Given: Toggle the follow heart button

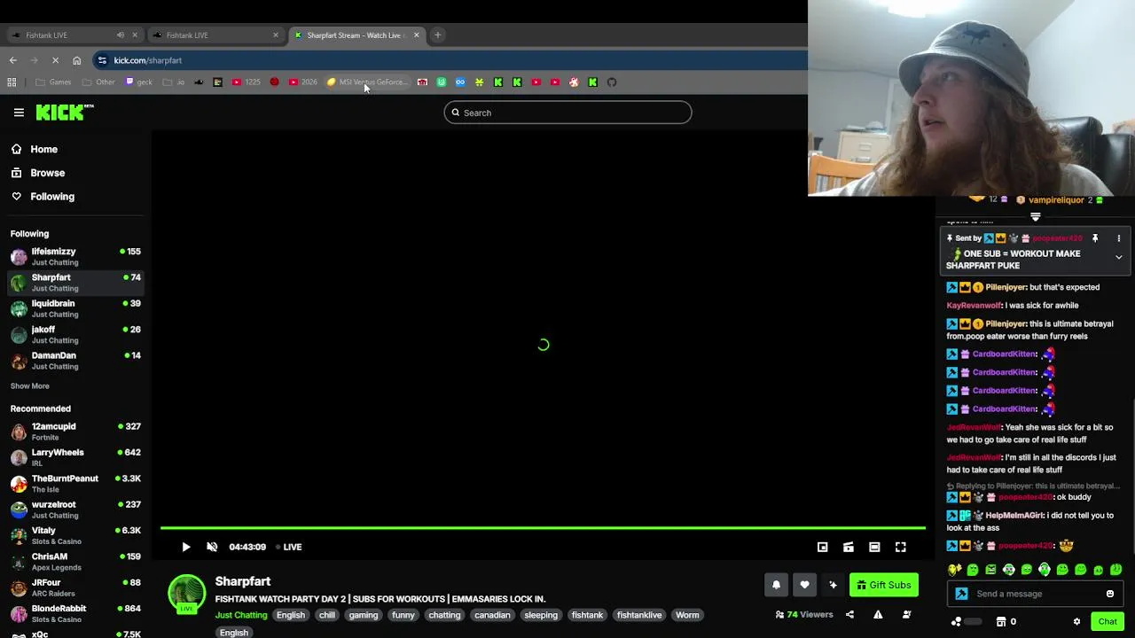Looking at the screenshot, I should click(804, 585).
